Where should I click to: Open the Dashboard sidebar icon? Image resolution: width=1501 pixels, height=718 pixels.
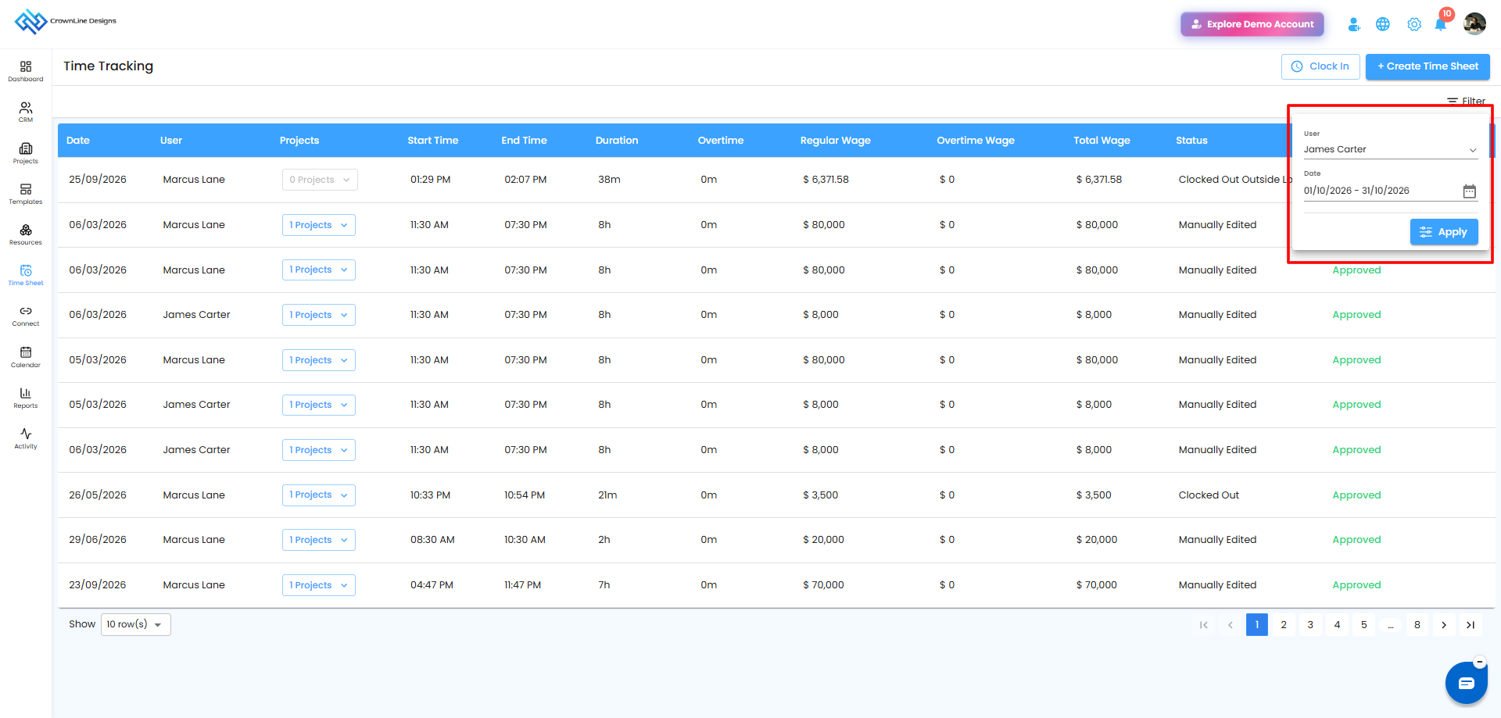[x=26, y=71]
